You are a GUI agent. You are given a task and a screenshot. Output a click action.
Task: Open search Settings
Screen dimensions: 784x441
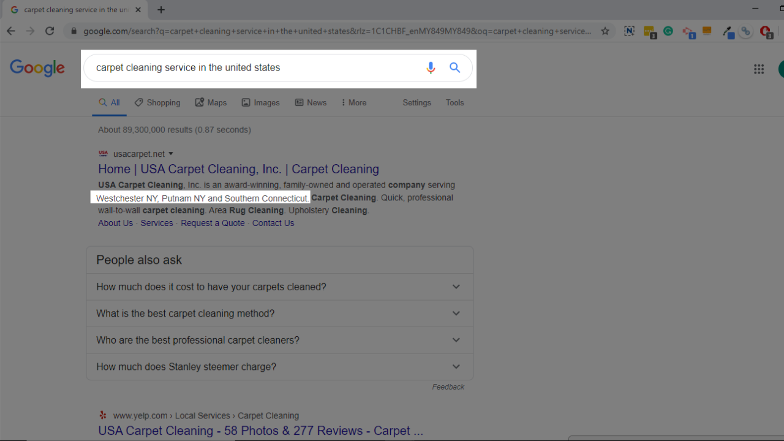click(417, 103)
